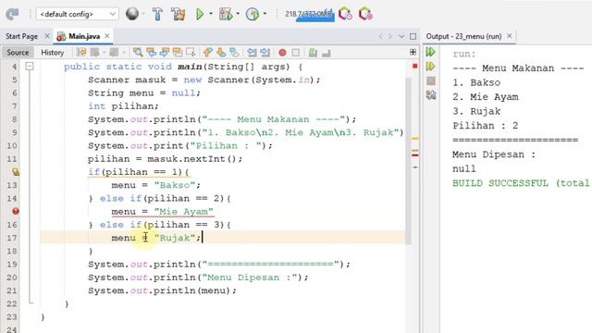The height and width of the screenshot is (333, 592).
Task: Switch to History view
Action: click(53, 53)
